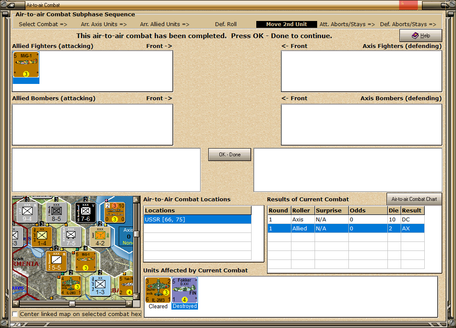Click the OK - Done button
The width and height of the screenshot is (456, 328).
230,155
